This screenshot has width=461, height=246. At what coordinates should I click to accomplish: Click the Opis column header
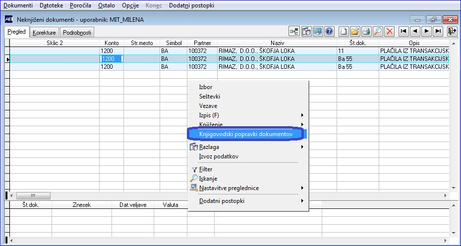(x=414, y=43)
